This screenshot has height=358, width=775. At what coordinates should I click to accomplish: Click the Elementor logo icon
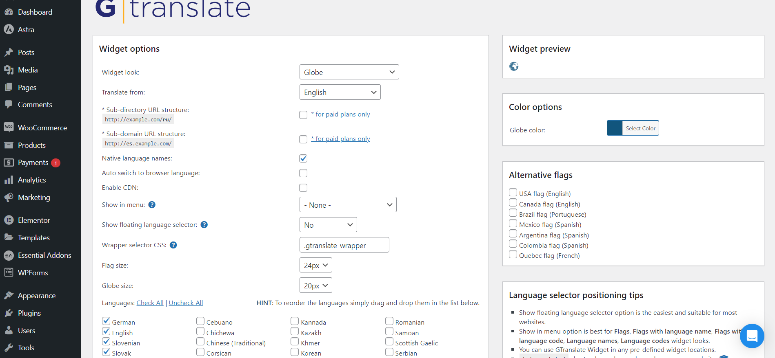point(9,220)
